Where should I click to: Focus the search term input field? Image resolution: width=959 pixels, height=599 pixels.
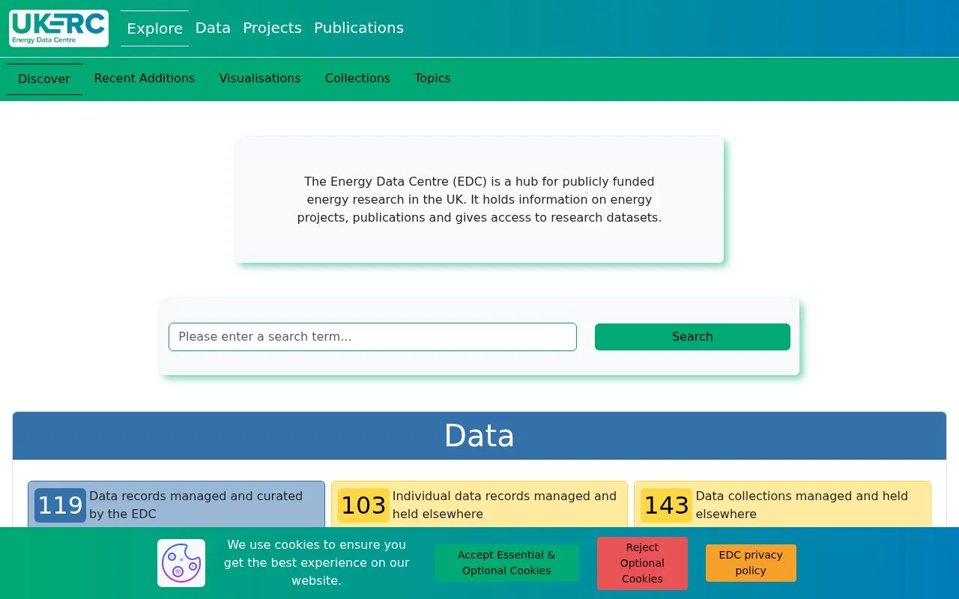(372, 337)
